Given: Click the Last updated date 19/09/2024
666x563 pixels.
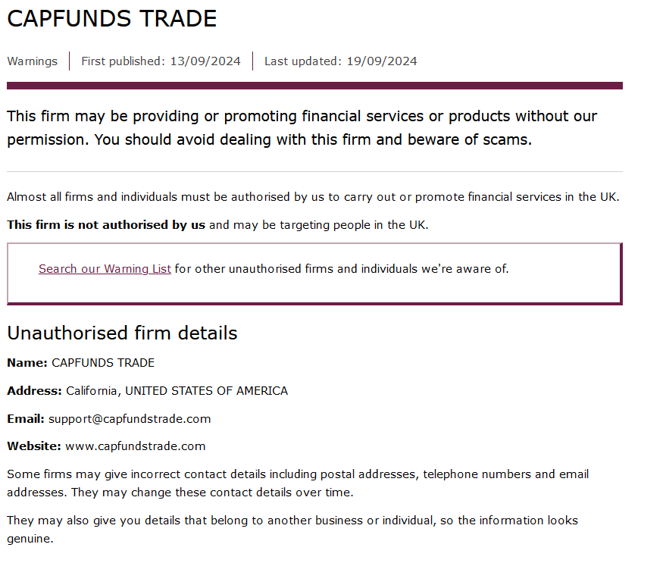Looking at the screenshot, I should 382,61.
